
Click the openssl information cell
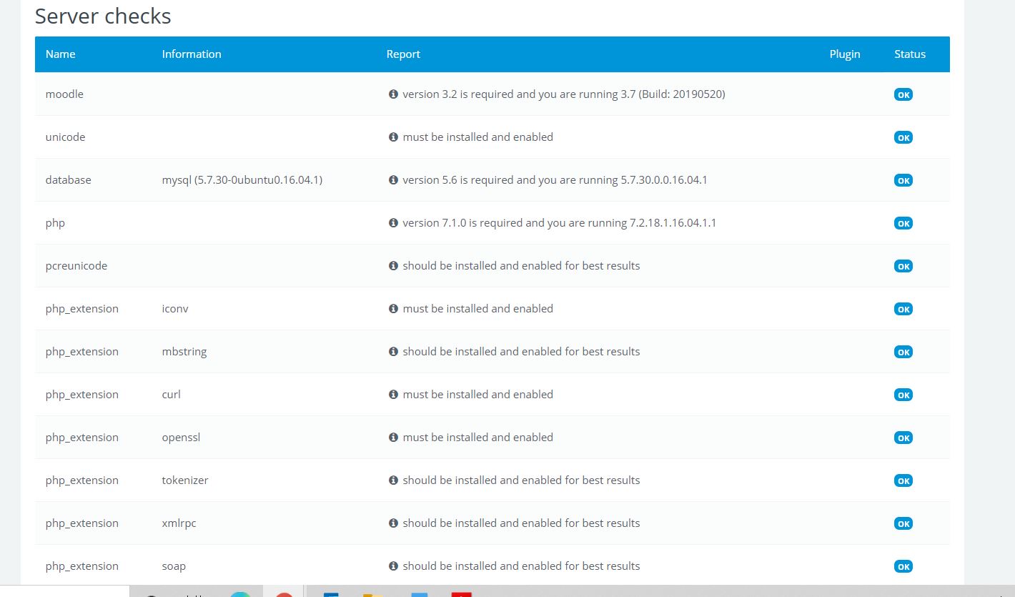coord(181,437)
